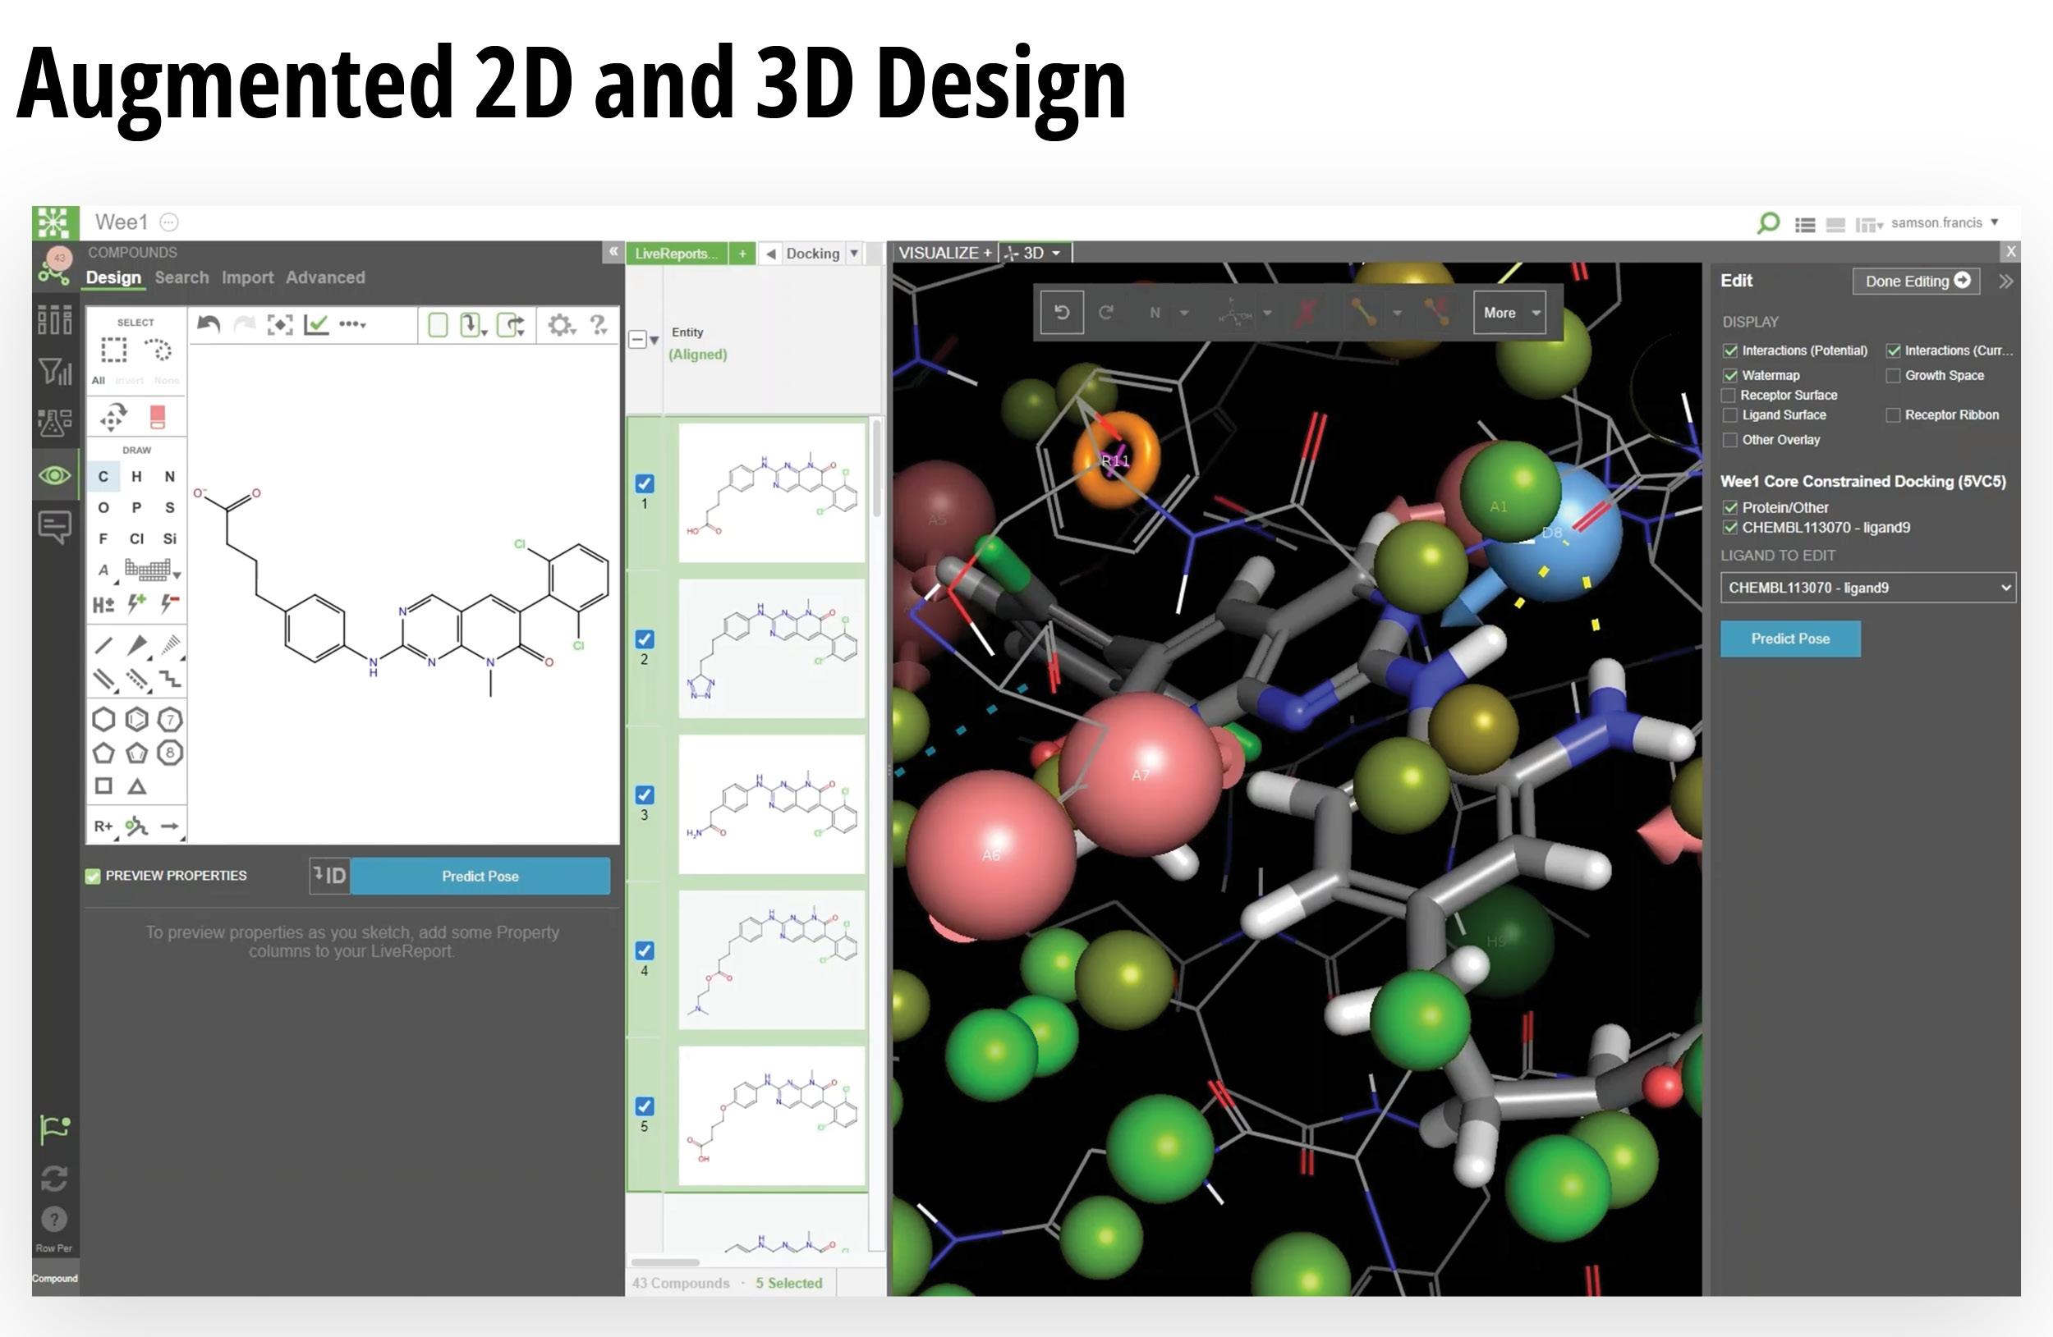Screen dimensions: 2053x1337
Task: Select the Carbon atom button
Action: [x=103, y=477]
